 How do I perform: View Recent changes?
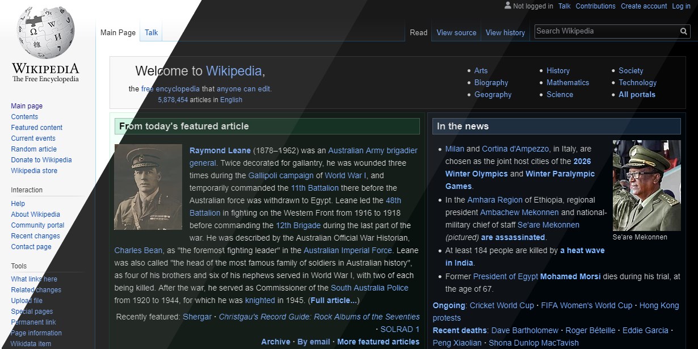coord(35,236)
